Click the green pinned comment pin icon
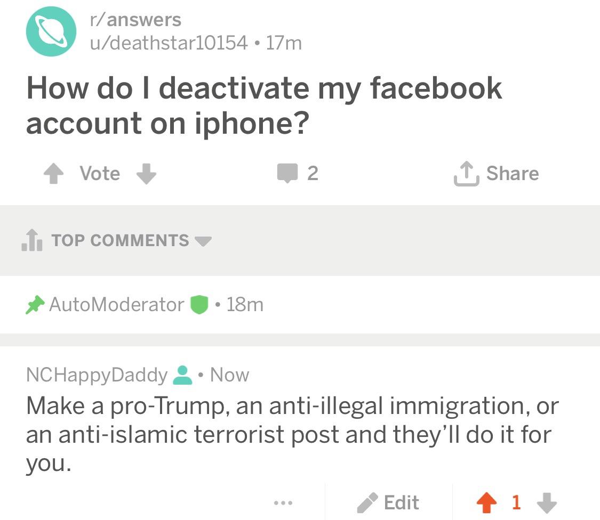600x520 pixels. (x=35, y=305)
